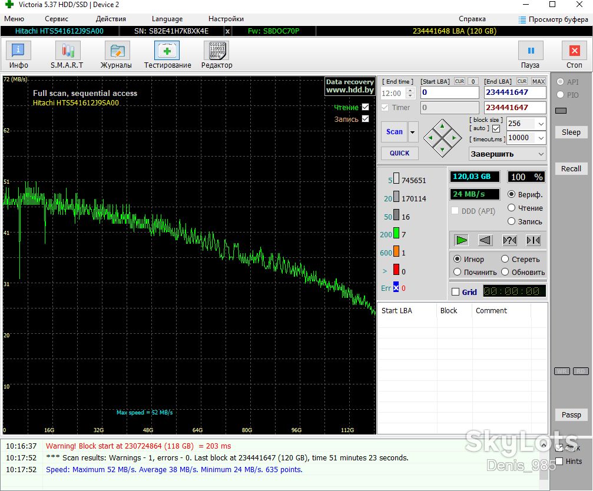593x491 pixels.
Task: Open the Сервис menu
Action: [57, 19]
